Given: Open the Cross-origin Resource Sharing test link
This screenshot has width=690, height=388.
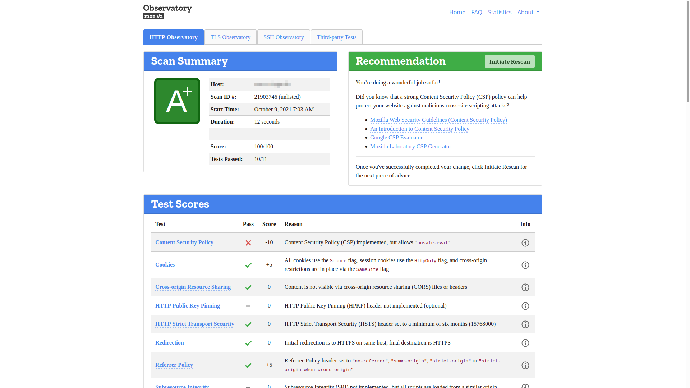Looking at the screenshot, I should (193, 287).
